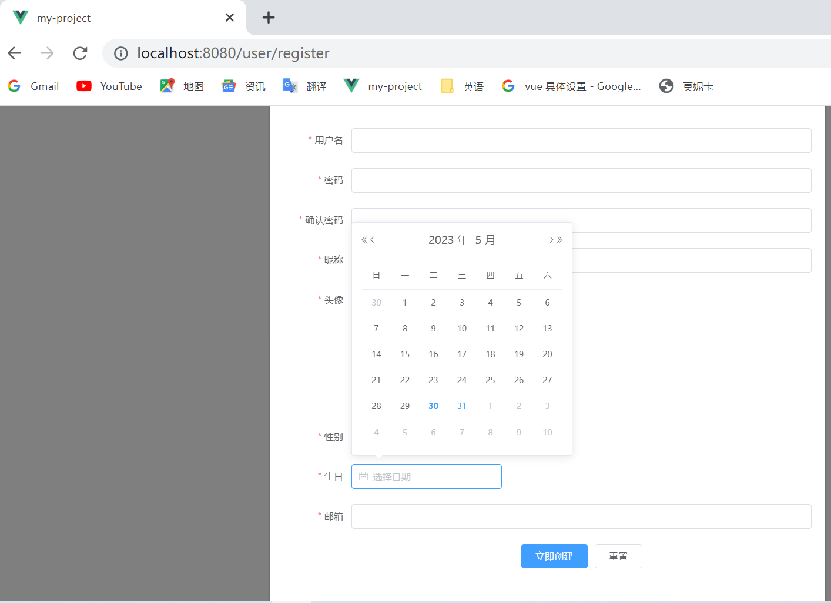This screenshot has width=831, height=603.
Task: Click the Vue my-project bookmark icon
Action: tap(351, 85)
